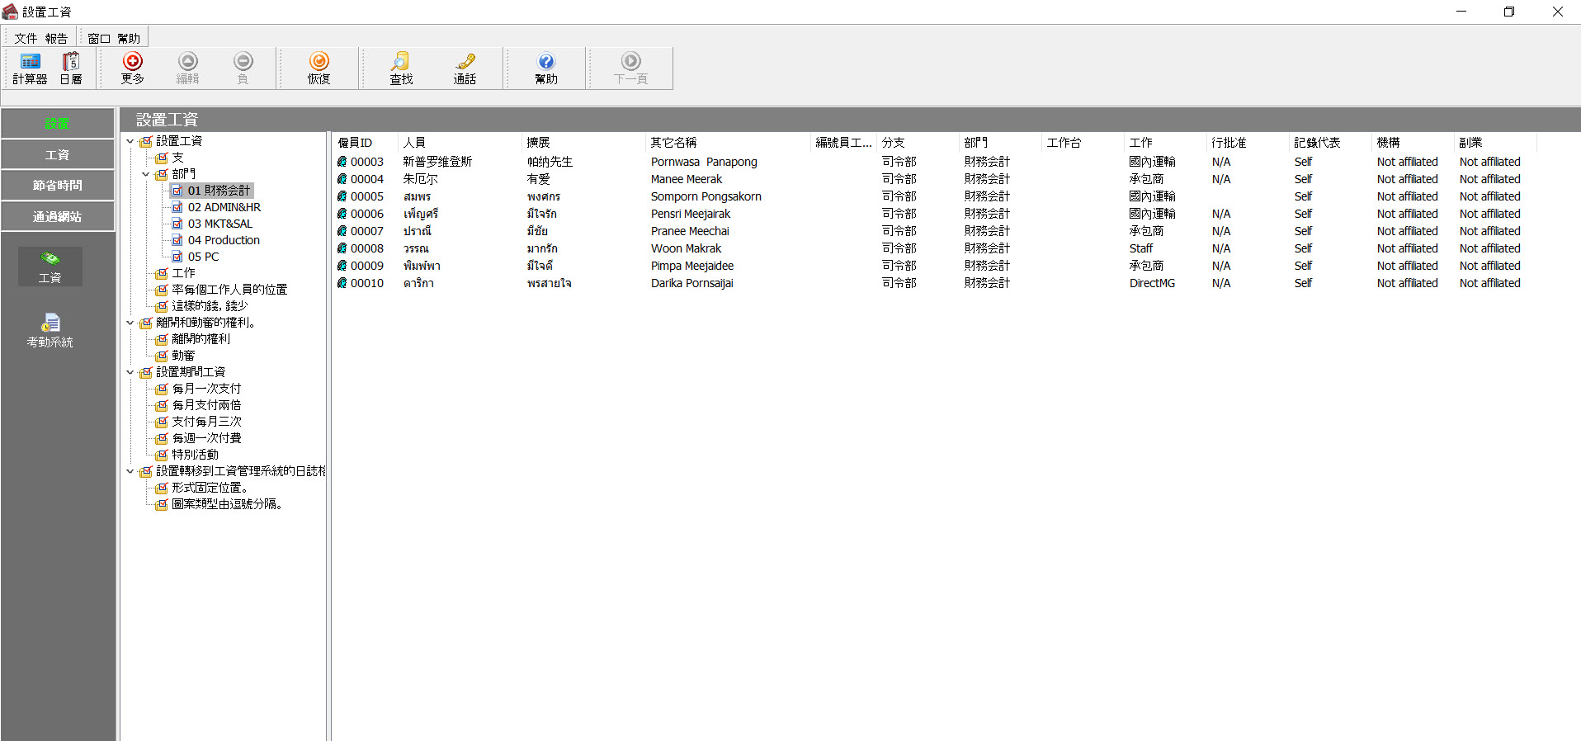Select the 勤奮 tree item
Screen dimensions: 1581x741
pyautogui.click(x=183, y=356)
